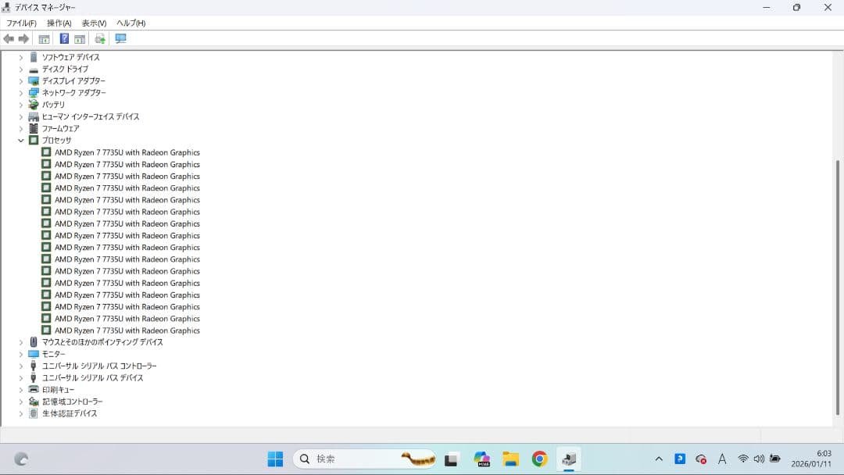Click the Scan for hardware changes icon
Image resolution: width=844 pixels, height=475 pixels.
coord(120,39)
